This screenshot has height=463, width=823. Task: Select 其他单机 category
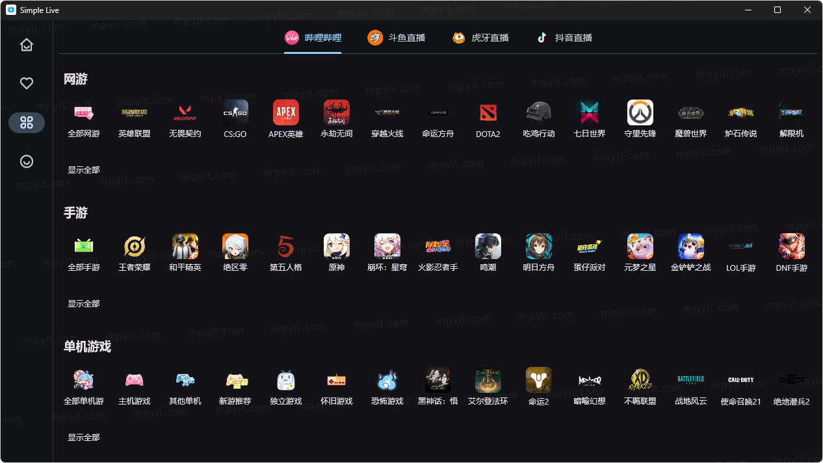pyautogui.click(x=185, y=386)
